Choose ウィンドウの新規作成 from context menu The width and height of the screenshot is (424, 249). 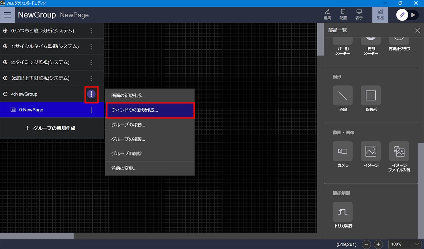(x=150, y=110)
